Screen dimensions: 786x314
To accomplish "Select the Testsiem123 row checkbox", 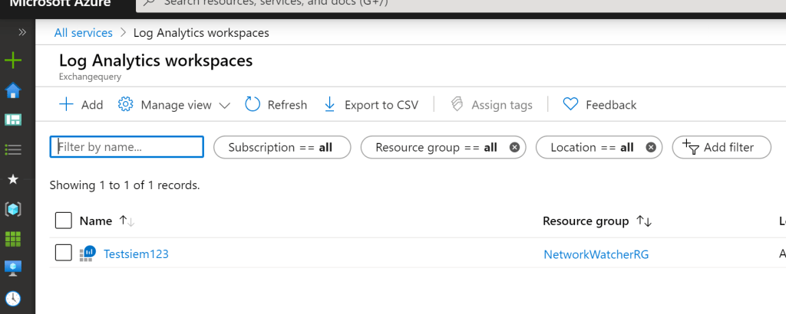I will click(x=64, y=253).
